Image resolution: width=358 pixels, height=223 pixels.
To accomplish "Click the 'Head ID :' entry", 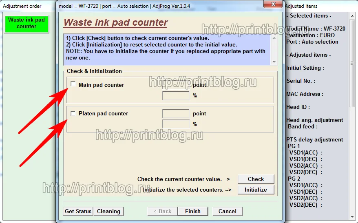I will (298, 107).
